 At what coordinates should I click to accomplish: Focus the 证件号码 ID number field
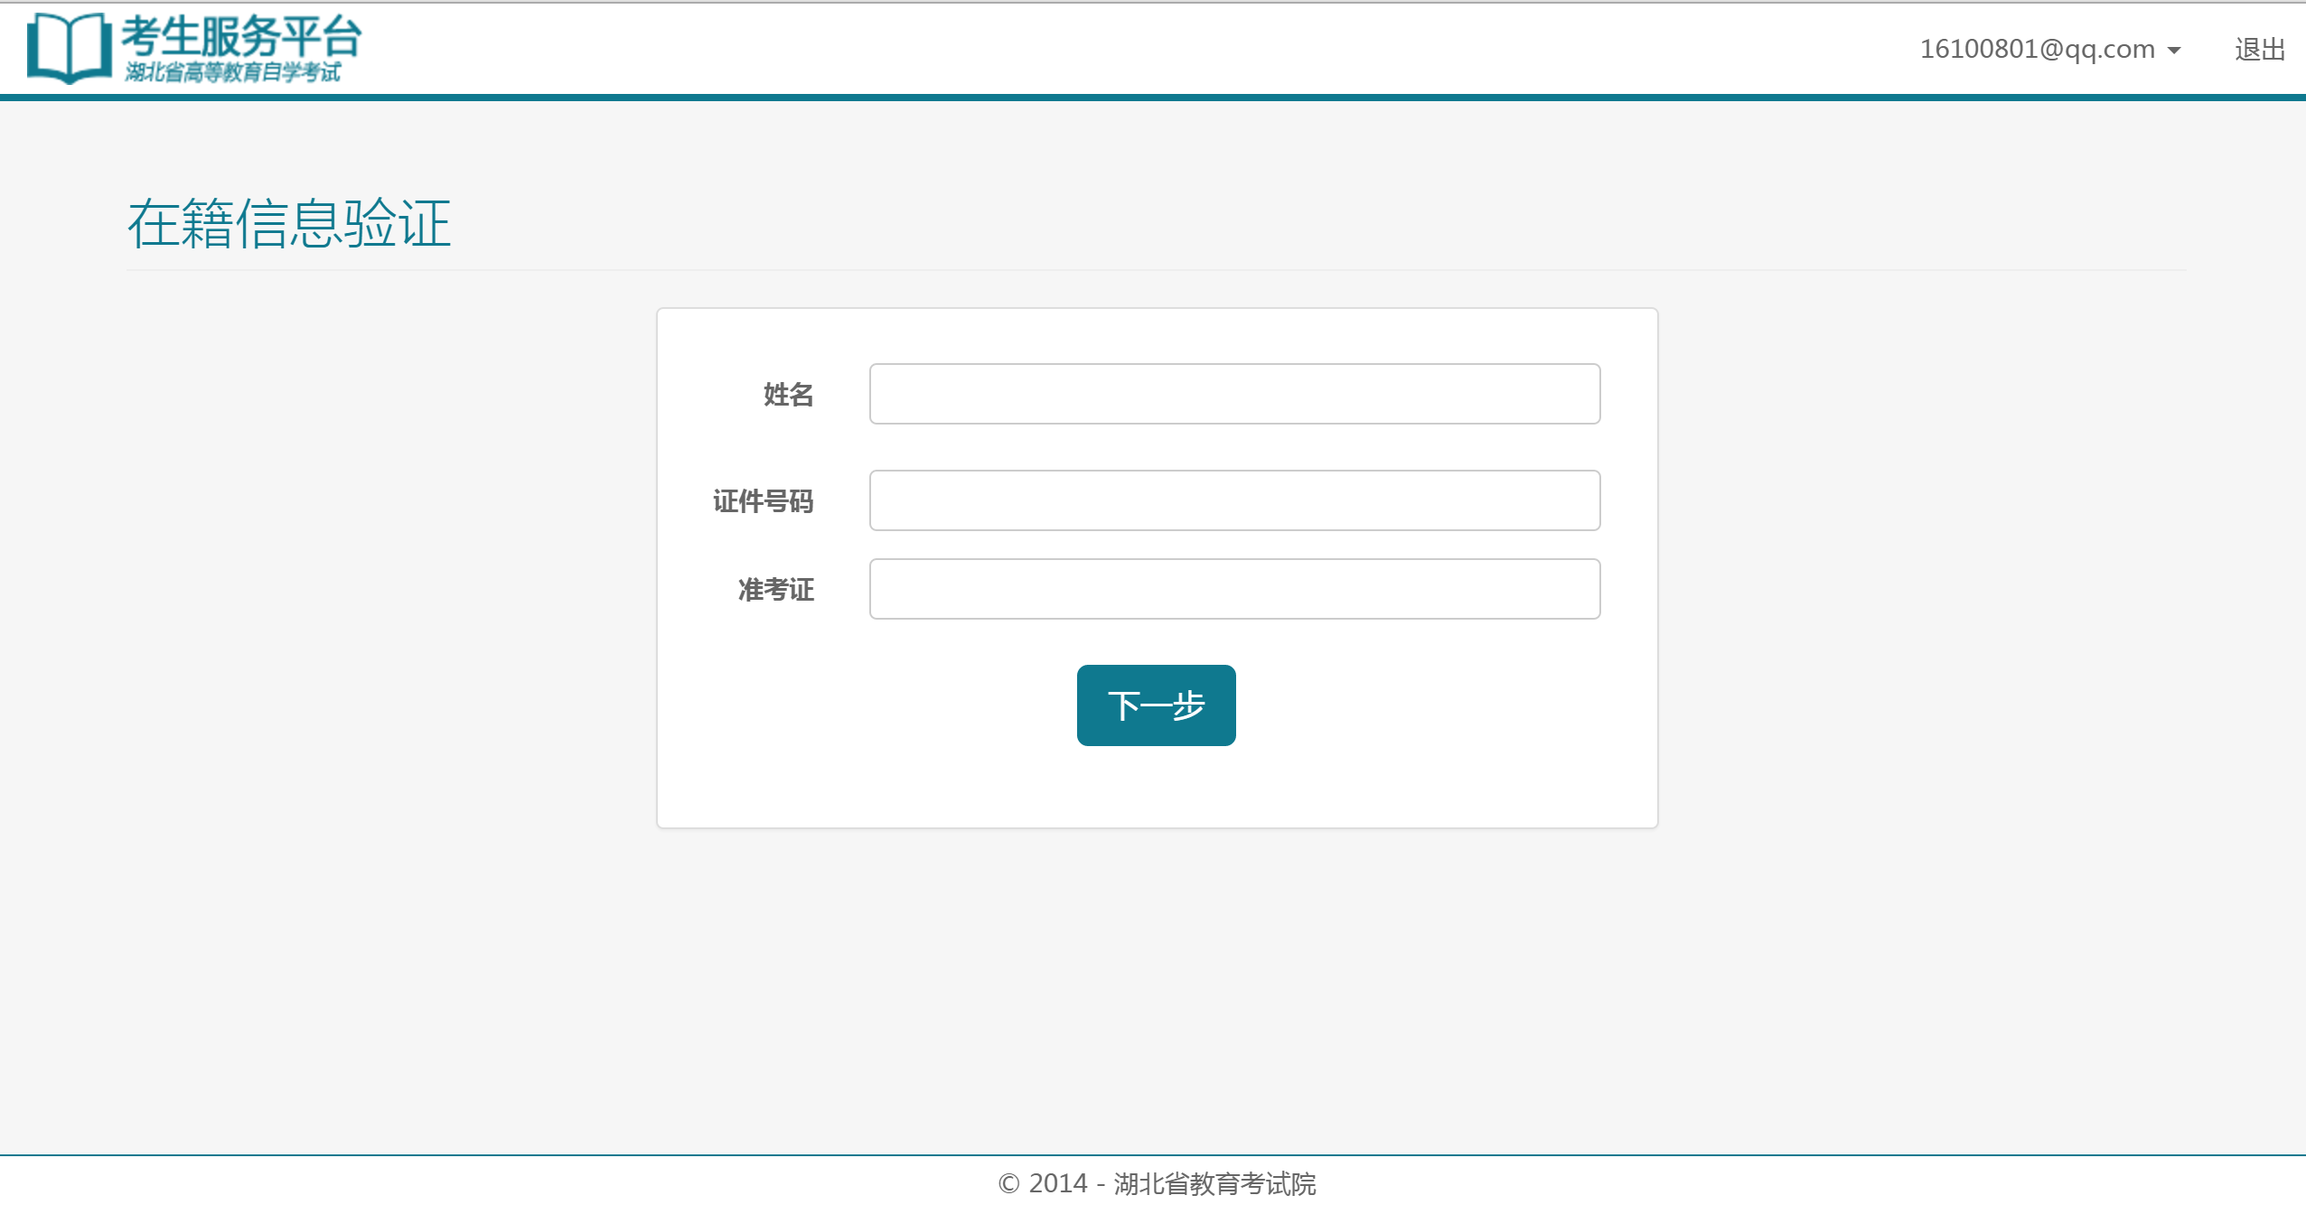click(x=1234, y=500)
